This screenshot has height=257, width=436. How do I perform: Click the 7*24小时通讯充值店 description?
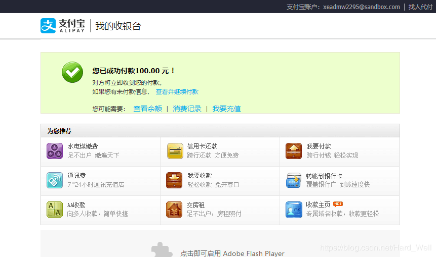[x=96, y=185]
